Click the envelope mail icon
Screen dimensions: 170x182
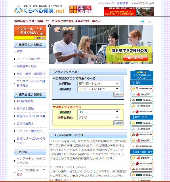click(150, 22)
